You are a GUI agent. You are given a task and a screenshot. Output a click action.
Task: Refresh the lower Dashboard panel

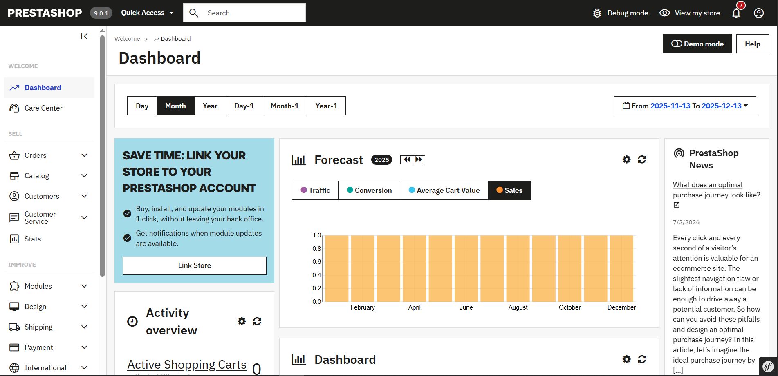point(642,359)
